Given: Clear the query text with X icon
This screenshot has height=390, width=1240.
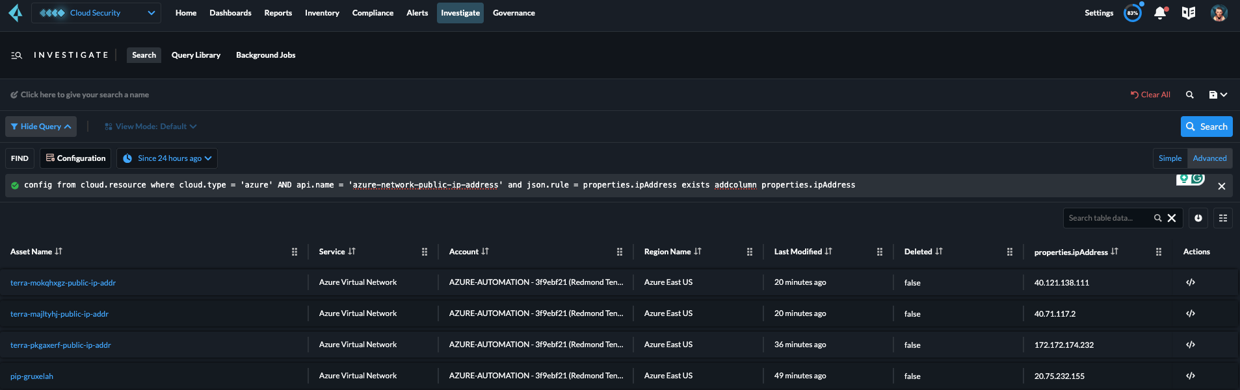Looking at the screenshot, I should (1222, 186).
